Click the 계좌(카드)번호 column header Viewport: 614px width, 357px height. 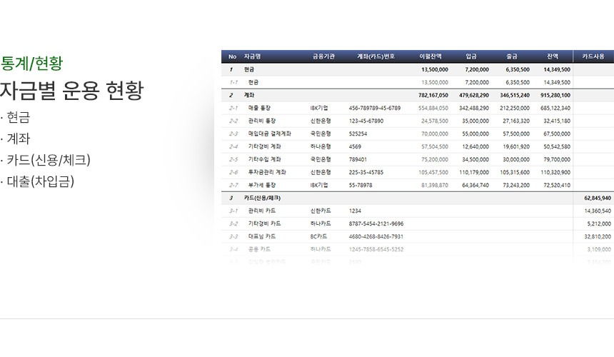click(x=376, y=56)
